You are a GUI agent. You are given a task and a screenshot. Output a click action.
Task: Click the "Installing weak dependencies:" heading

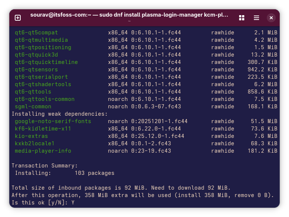(x=59, y=114)
